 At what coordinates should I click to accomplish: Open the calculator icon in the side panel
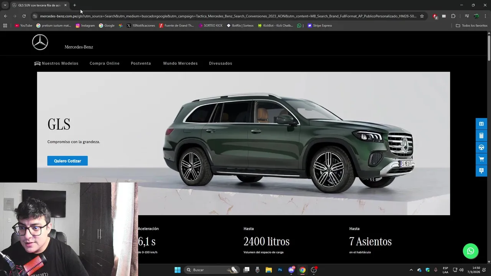[481, 136]
